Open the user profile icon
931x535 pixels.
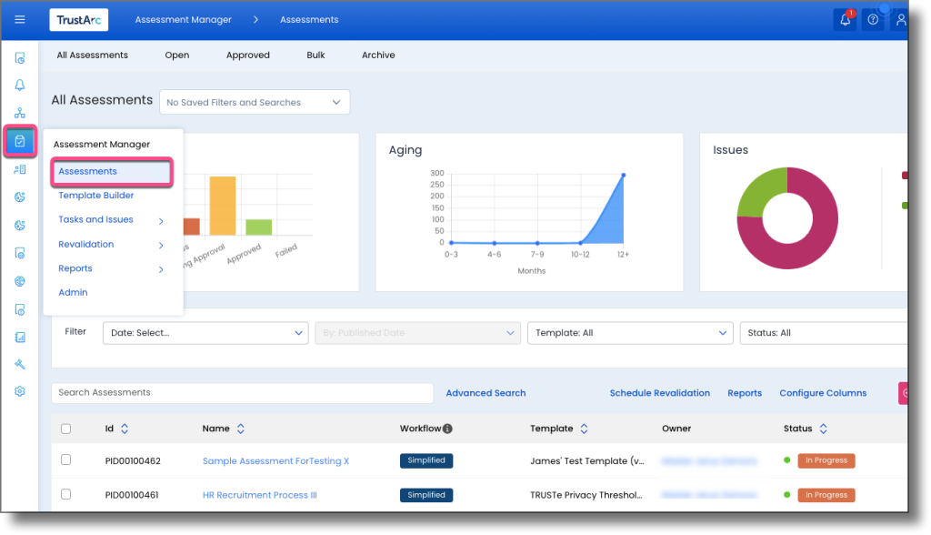pos(901,20)
